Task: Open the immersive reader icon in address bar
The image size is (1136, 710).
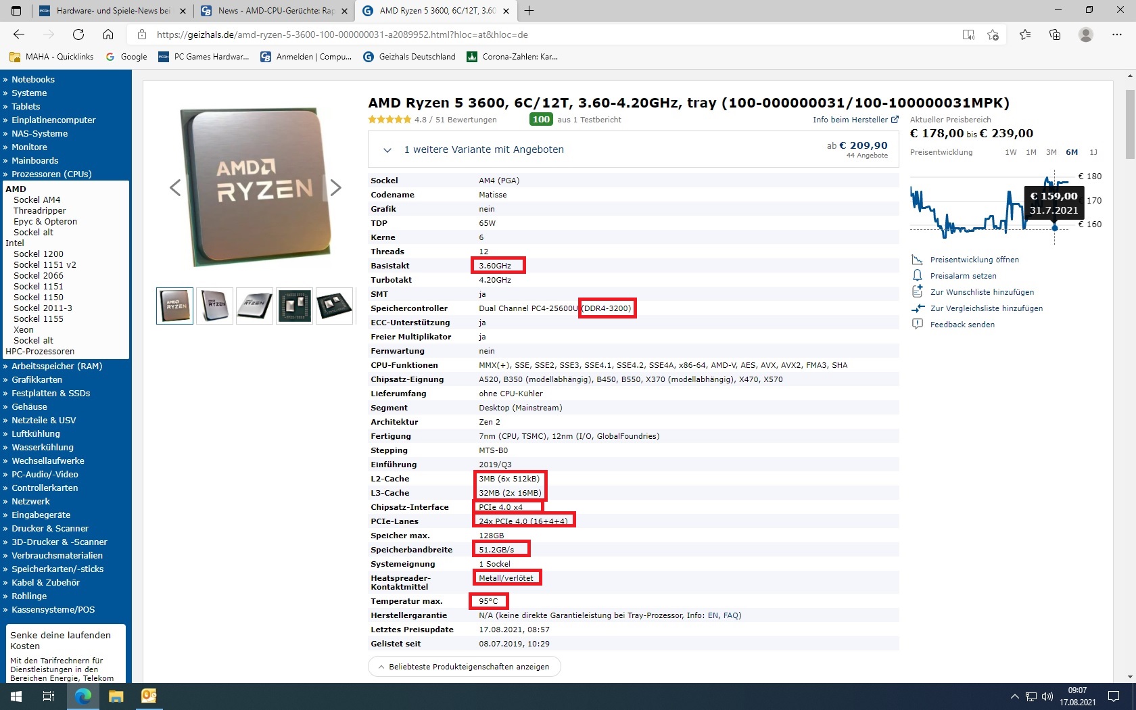Action: [x=968, y=34]
